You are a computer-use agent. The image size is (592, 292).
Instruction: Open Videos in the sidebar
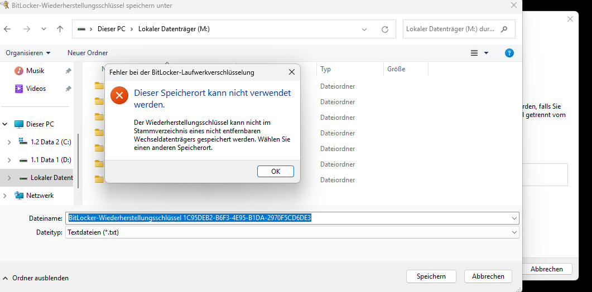point(36,88)
